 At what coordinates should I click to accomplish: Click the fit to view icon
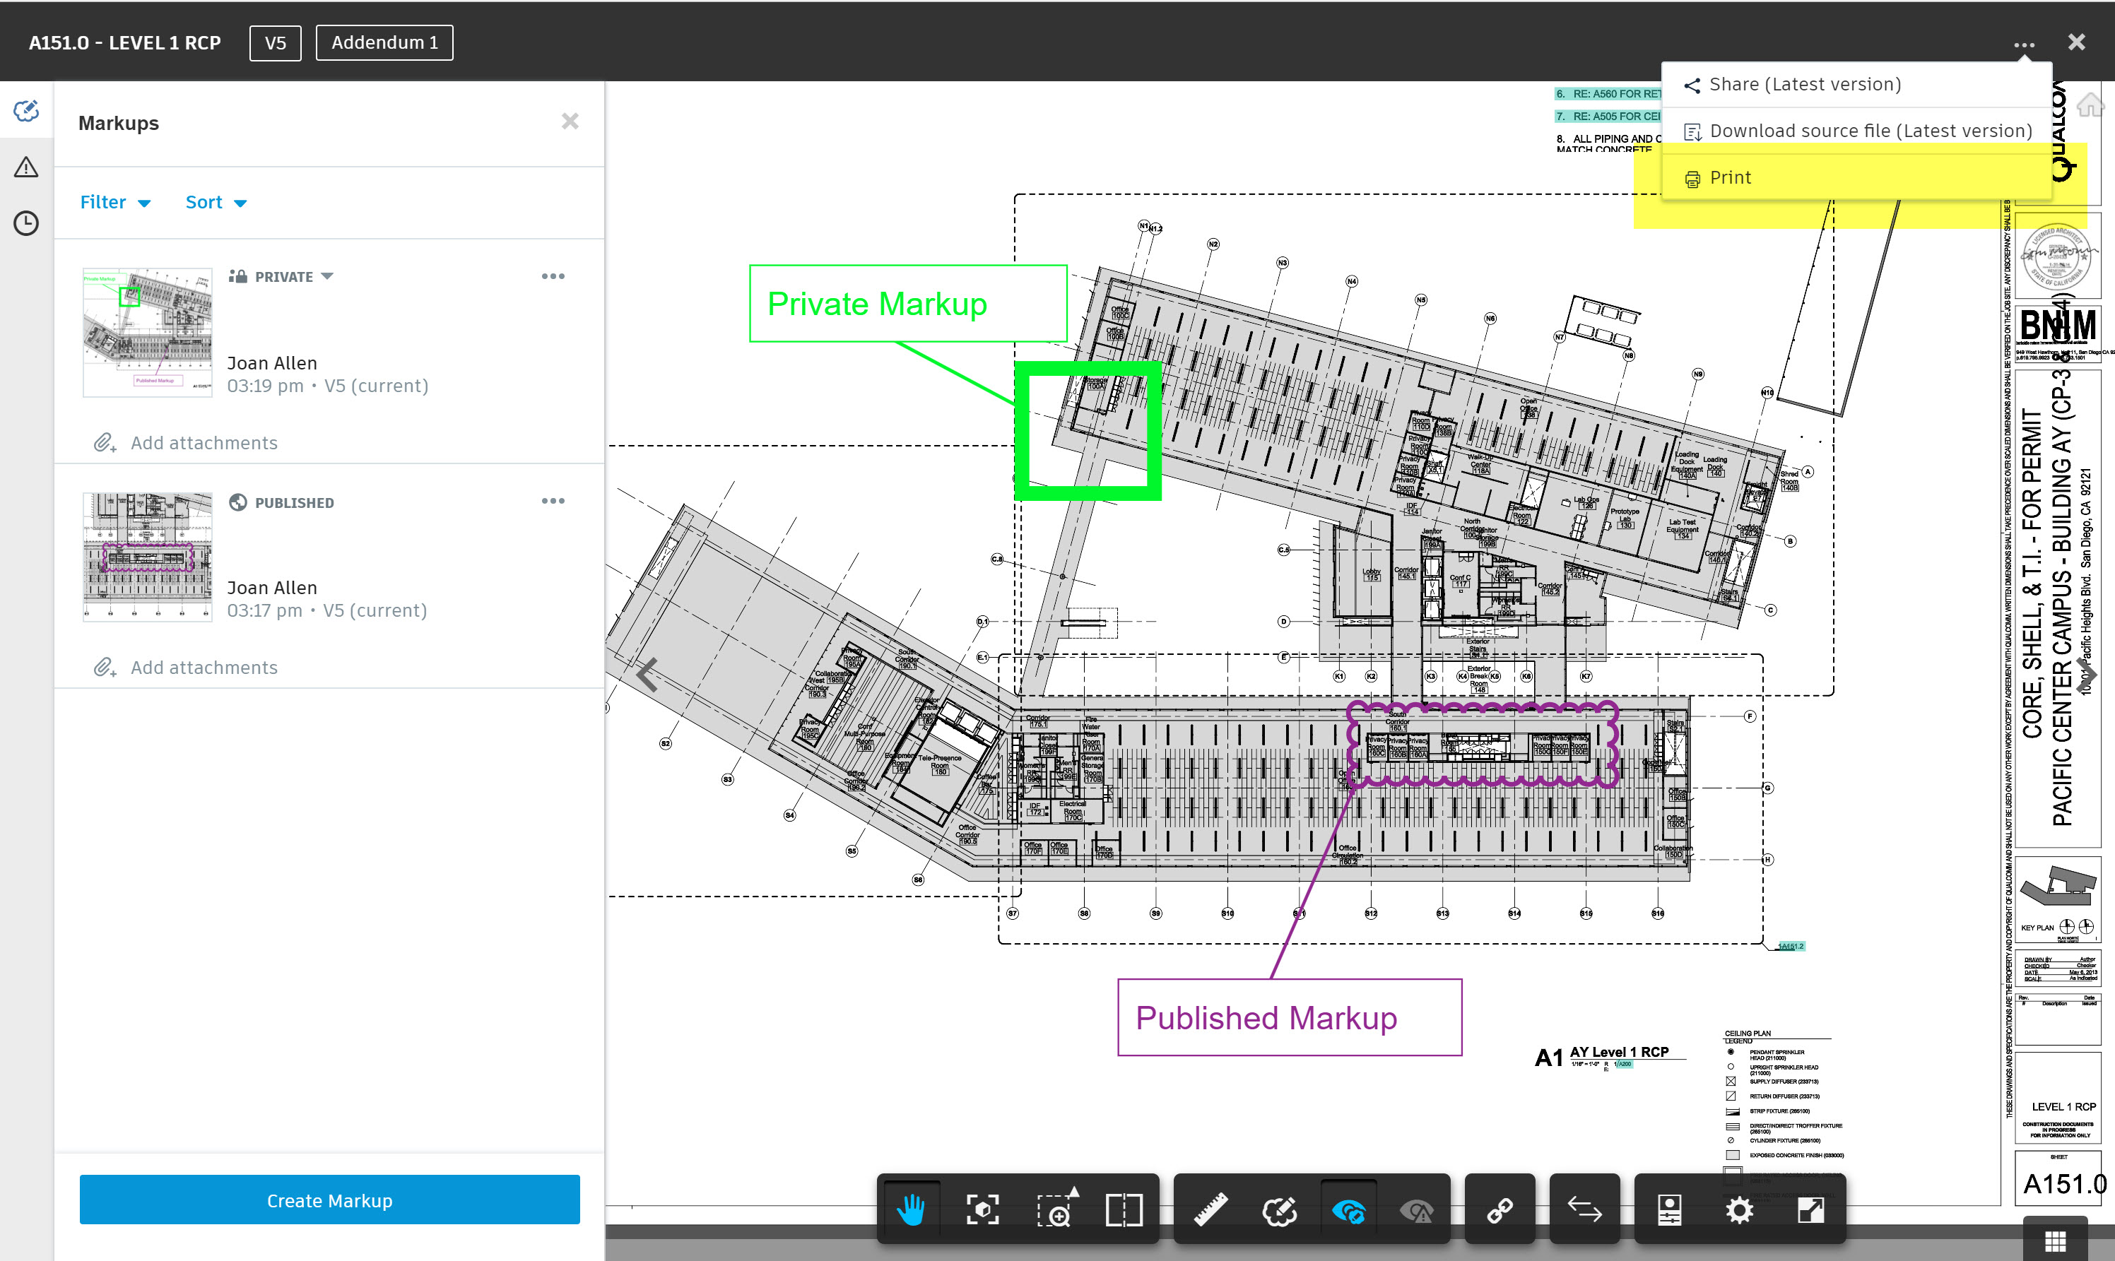tap(982, 1209)
